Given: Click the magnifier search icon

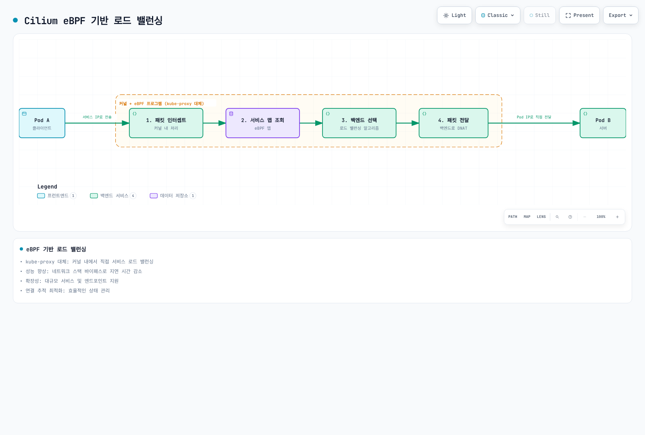Looking at the screenshot, I should (557, 217).
